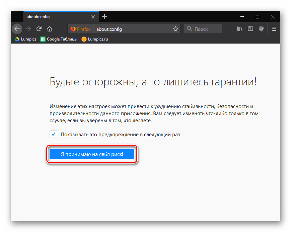Click the Back navigation arrow
The height and width of the screenshot is (232, 291).
(17, 29)
